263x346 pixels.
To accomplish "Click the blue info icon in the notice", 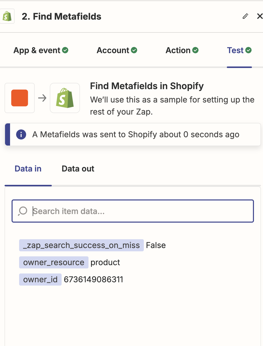I will coord(21,134).
